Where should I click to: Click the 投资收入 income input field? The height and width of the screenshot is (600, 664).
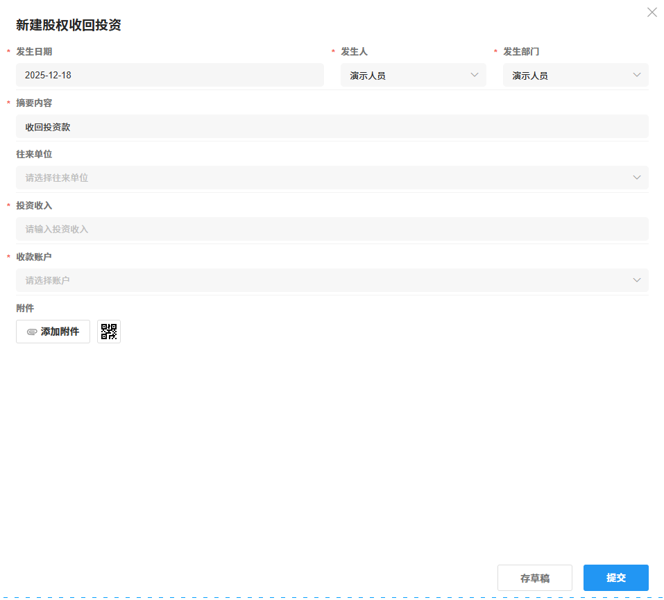point(332,228)
